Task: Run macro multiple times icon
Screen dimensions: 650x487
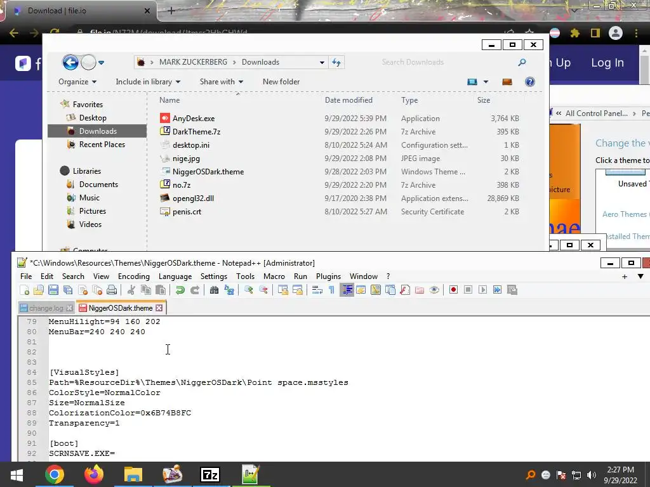Action: point(497,290)
